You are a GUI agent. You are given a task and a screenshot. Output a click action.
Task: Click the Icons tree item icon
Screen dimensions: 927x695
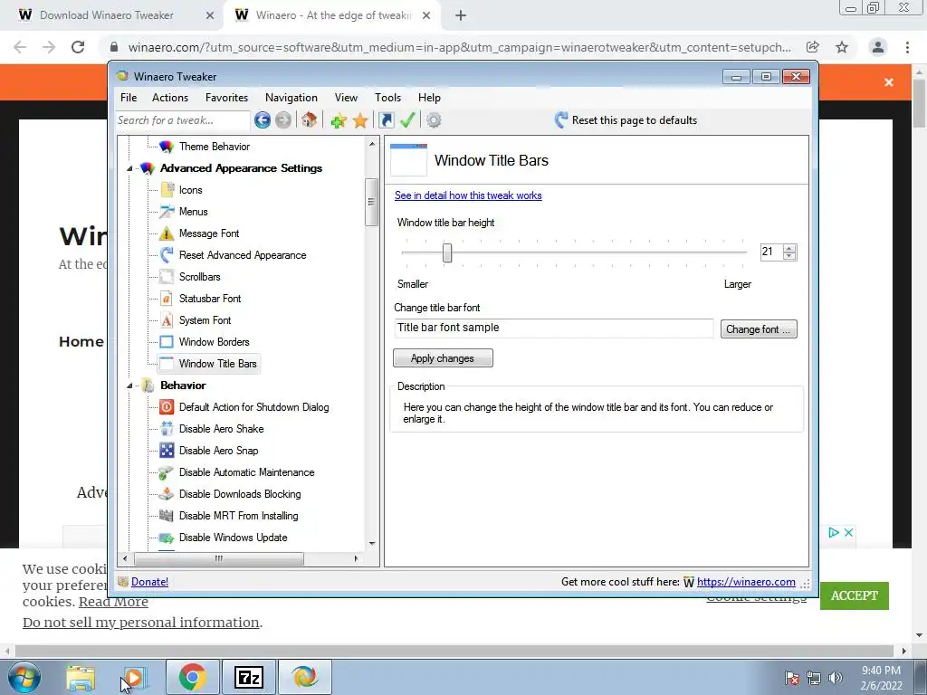click(167, 190)
